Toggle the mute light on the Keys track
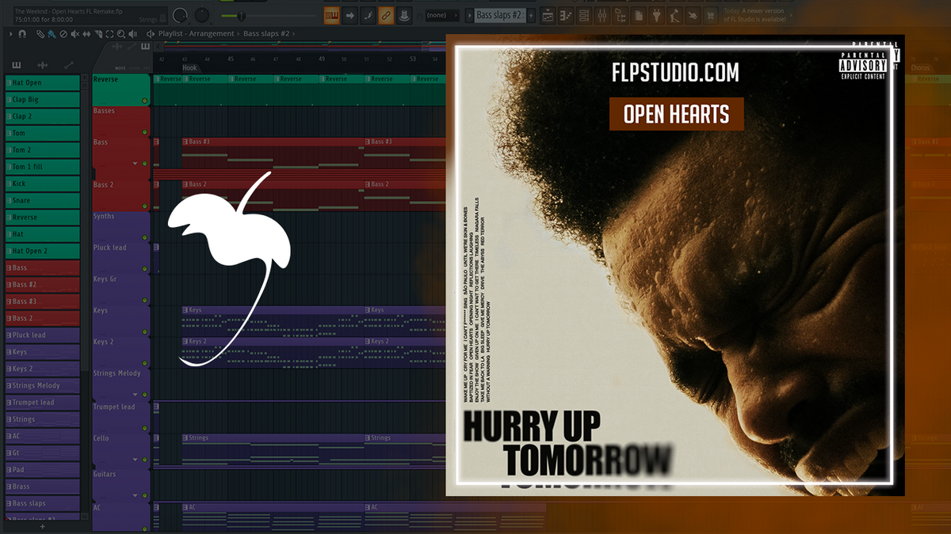 tap(144, 331)
